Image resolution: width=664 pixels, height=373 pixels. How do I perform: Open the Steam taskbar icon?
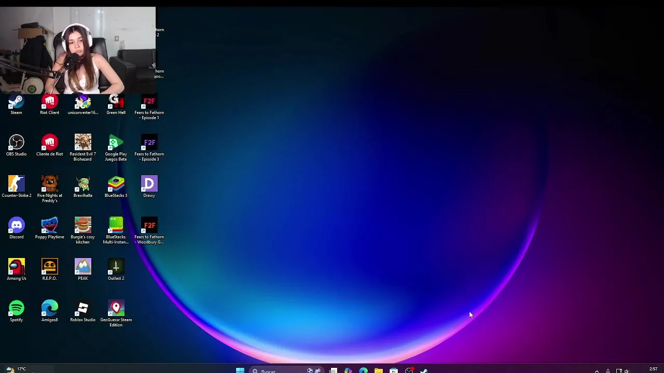click(x=424, y=370)
